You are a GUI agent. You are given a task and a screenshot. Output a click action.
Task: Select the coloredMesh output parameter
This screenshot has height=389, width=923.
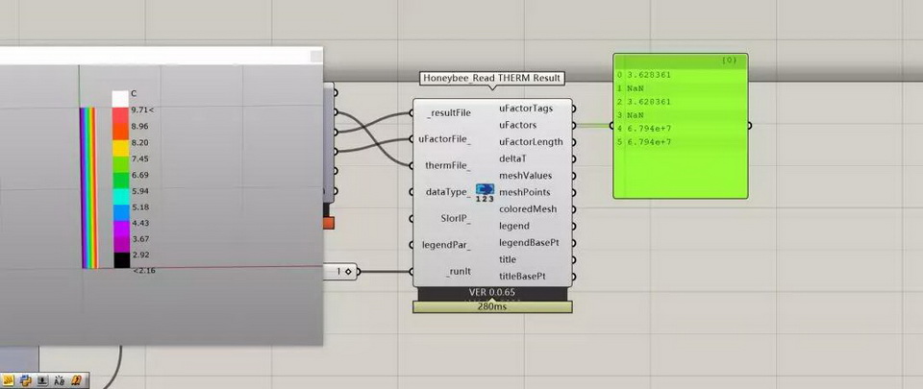[528, 209]
